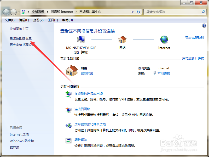Open 疑难解答 via its icon
This screenshot has width=209, height=157.
tap(68, 141)
